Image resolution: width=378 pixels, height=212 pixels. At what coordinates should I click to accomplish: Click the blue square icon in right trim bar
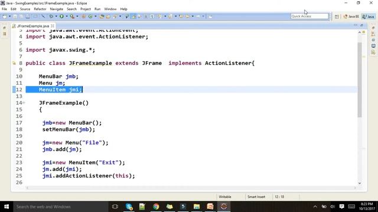pos(373,46)
